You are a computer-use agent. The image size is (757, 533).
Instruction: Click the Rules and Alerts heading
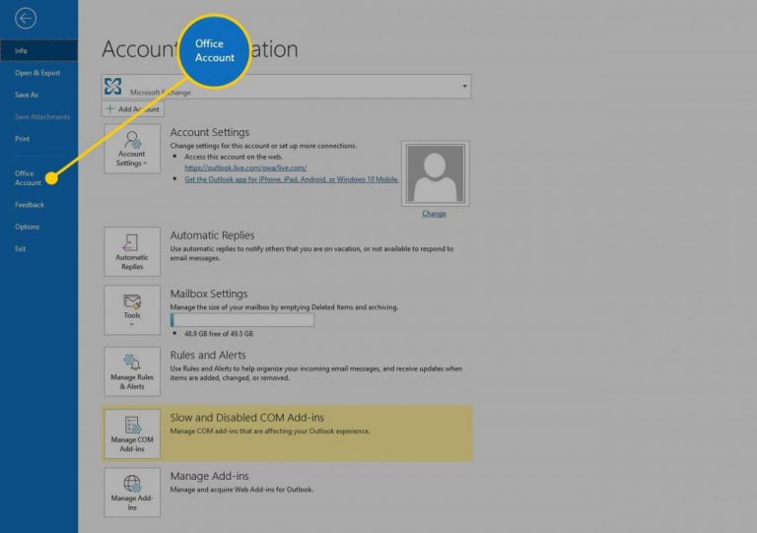[x=208, y=355]
